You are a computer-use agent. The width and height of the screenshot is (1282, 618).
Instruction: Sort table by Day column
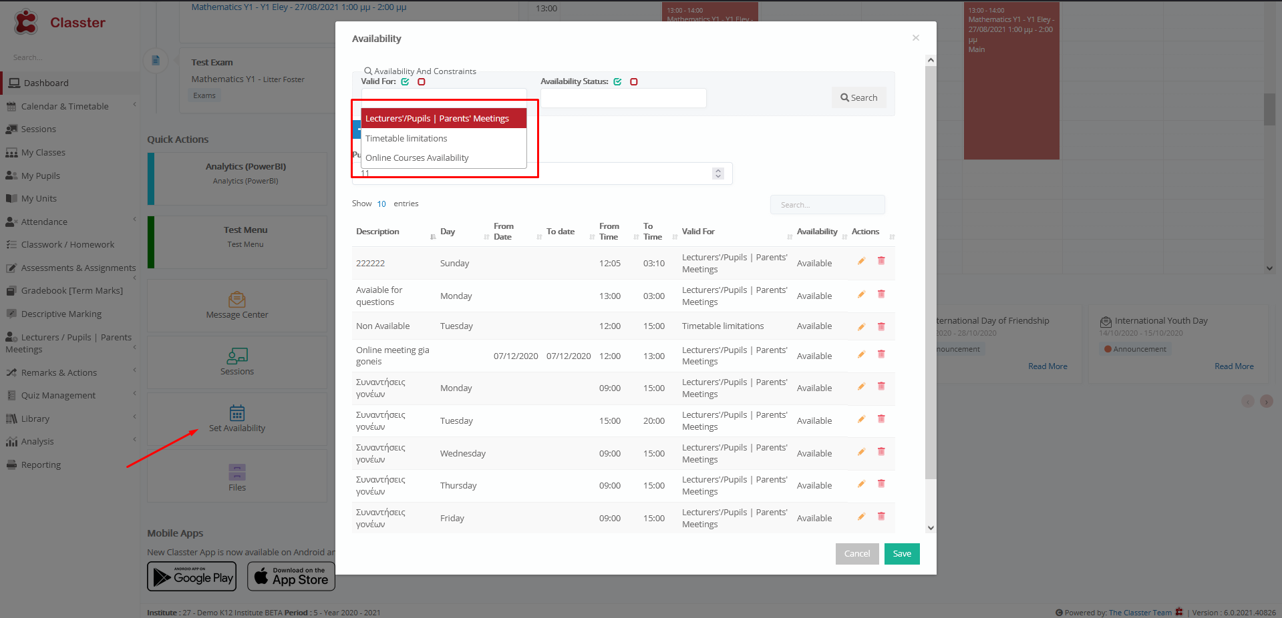pyautogui.click(x=463, y=232)
